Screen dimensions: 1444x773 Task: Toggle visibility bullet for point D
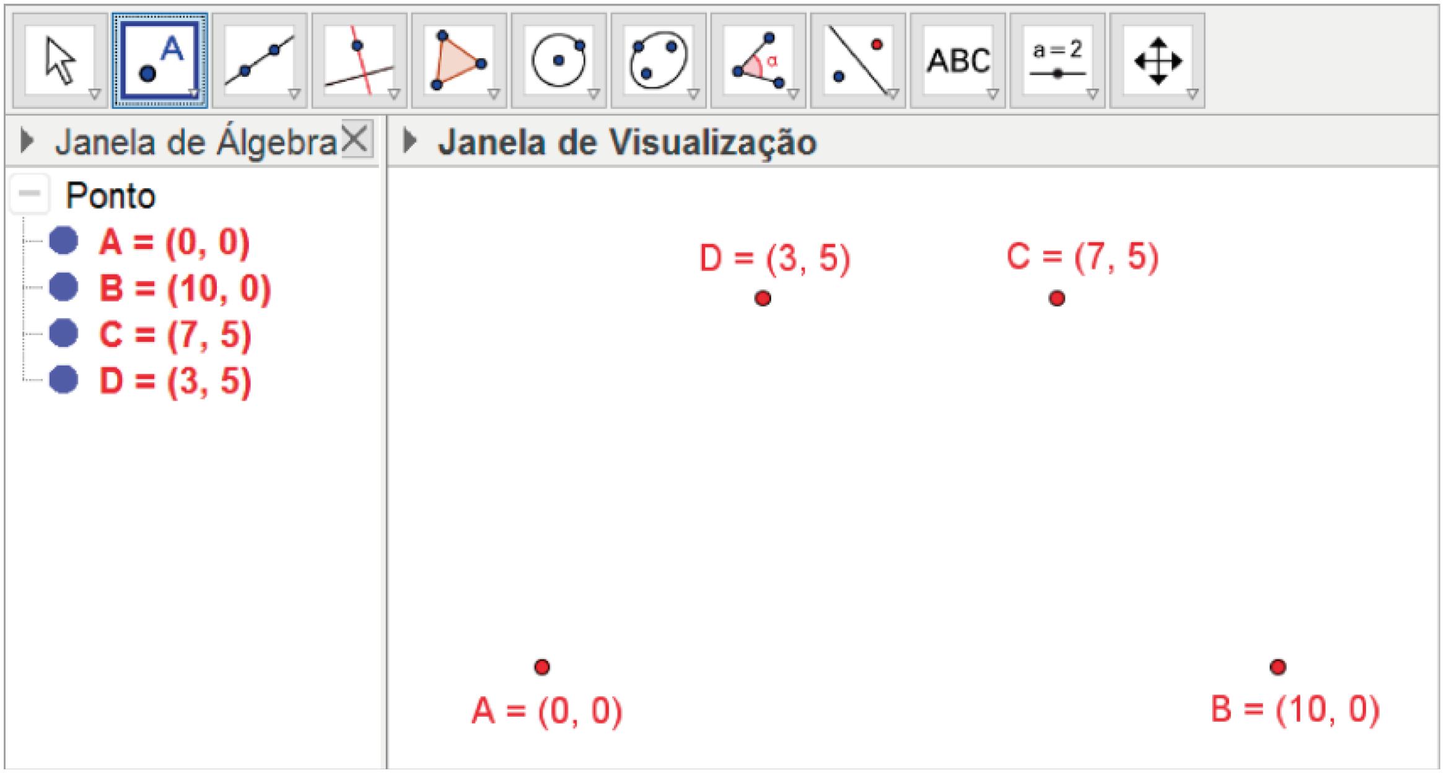63,380
